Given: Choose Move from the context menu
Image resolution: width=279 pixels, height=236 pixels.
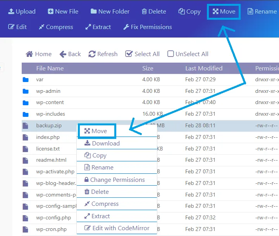Looking at the screenshot, I should coord(96,131).
